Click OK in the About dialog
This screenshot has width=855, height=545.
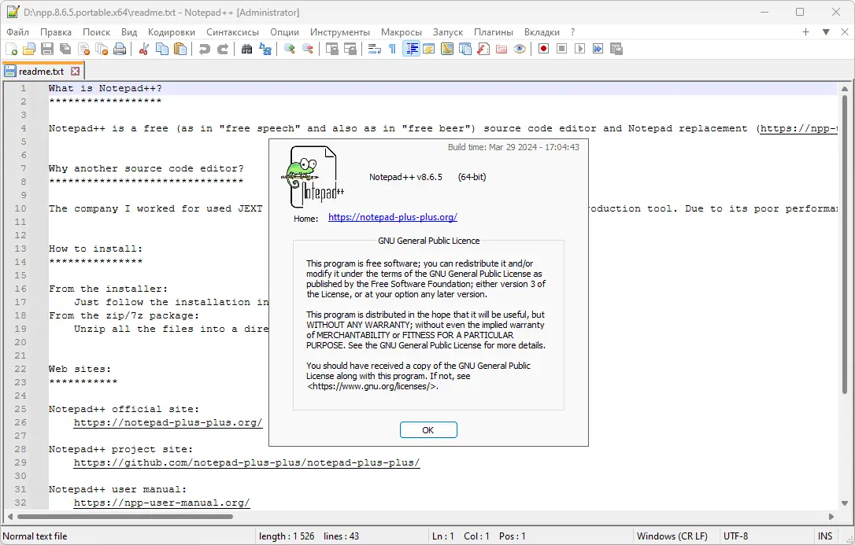(428, 430)
